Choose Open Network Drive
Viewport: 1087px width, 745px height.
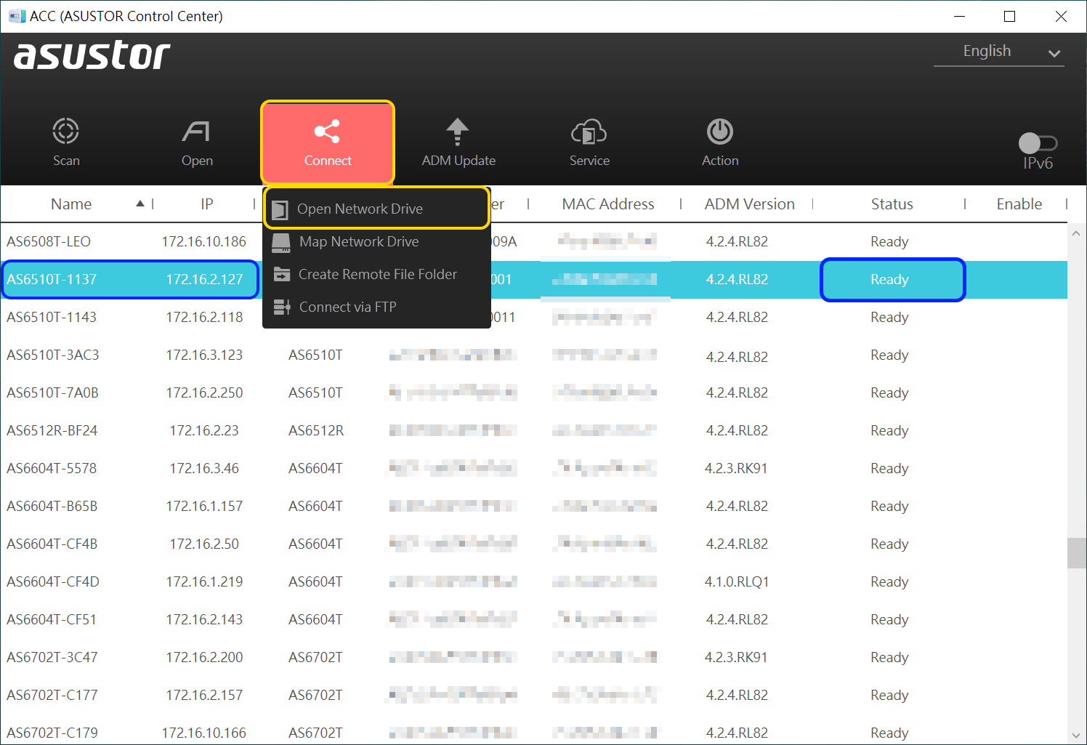[376, 209]
